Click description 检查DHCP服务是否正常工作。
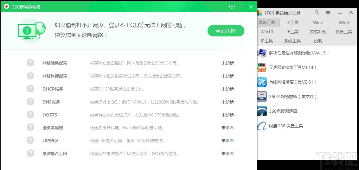The height and width of the screenshot is (170, 359). coord(118,89)
